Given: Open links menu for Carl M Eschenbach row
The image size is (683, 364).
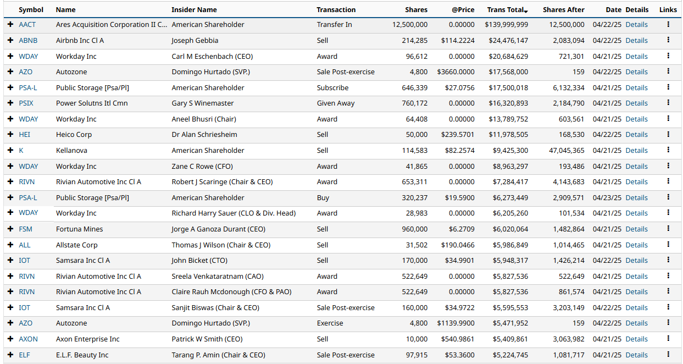Looking at the screenshot, I should pos(668,56).
